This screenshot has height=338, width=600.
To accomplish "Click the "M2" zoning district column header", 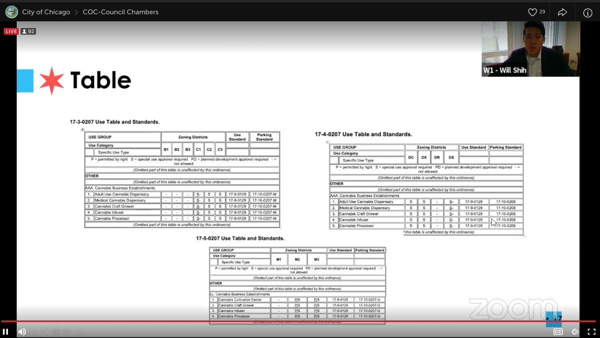I will pyautogui.click(x=297, y=259).
